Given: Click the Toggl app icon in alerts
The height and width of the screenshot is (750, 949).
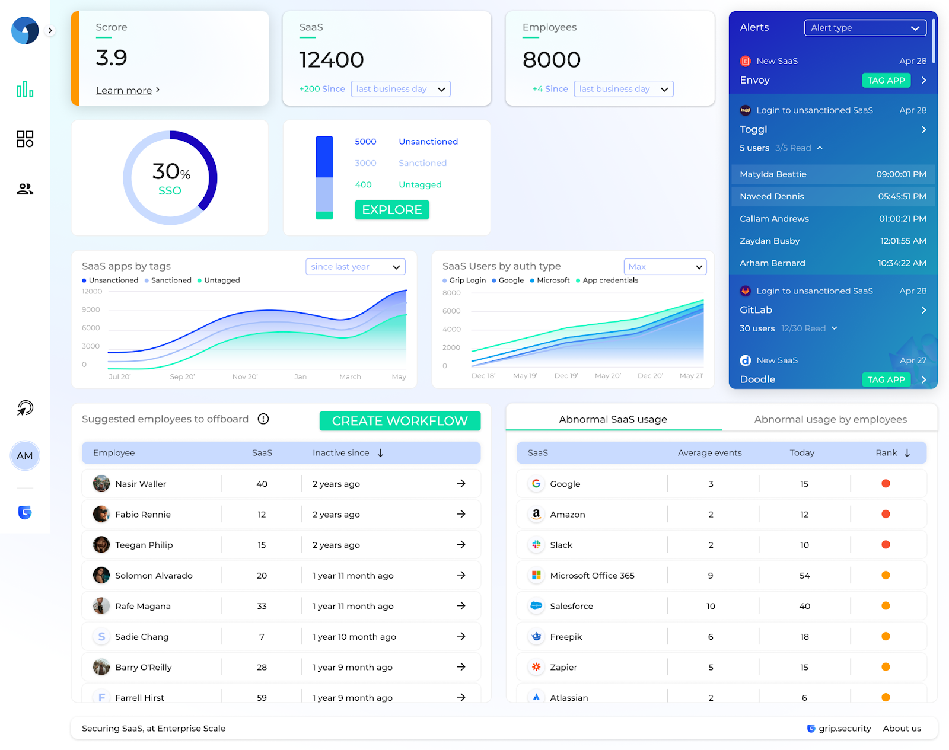Looking at the screenshot, I should point(746,110).
